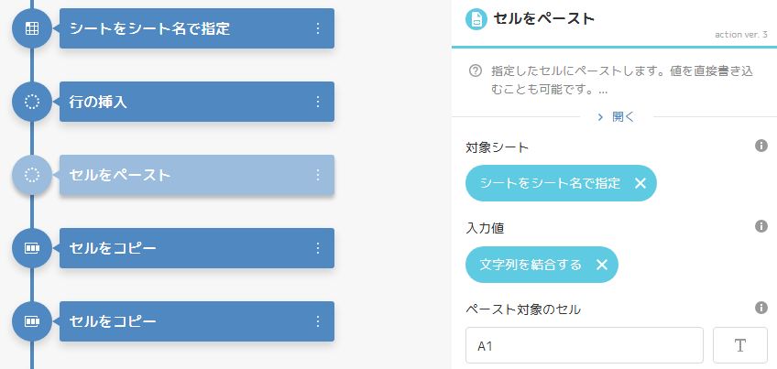Select the first セルをコピー step block
777x369 pixels.
click(x=183, y=248)
